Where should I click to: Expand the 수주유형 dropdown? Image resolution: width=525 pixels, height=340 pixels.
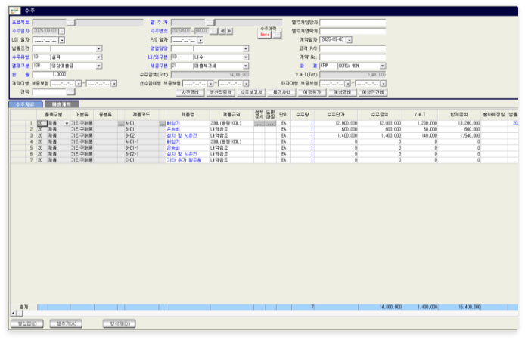tap(98, 57)
